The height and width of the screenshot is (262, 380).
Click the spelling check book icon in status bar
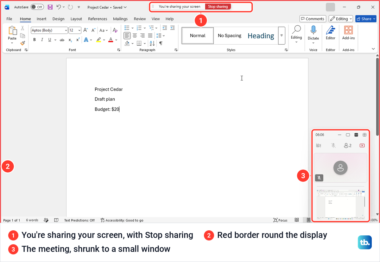56,220
